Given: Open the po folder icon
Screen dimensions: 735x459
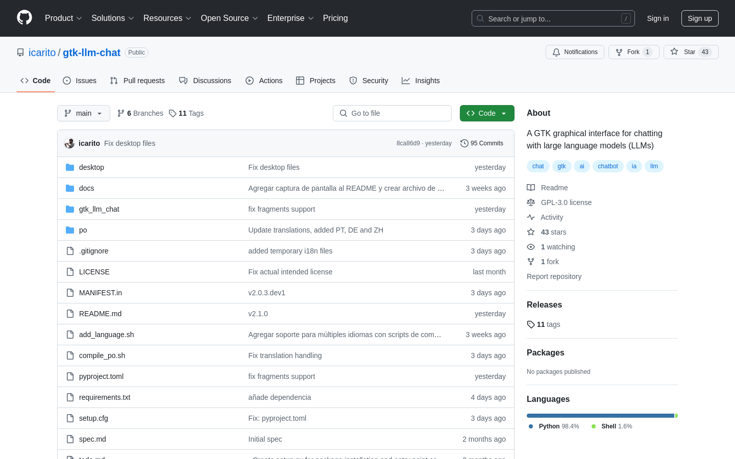Looking at the screenshot, I should click(70, 230).
